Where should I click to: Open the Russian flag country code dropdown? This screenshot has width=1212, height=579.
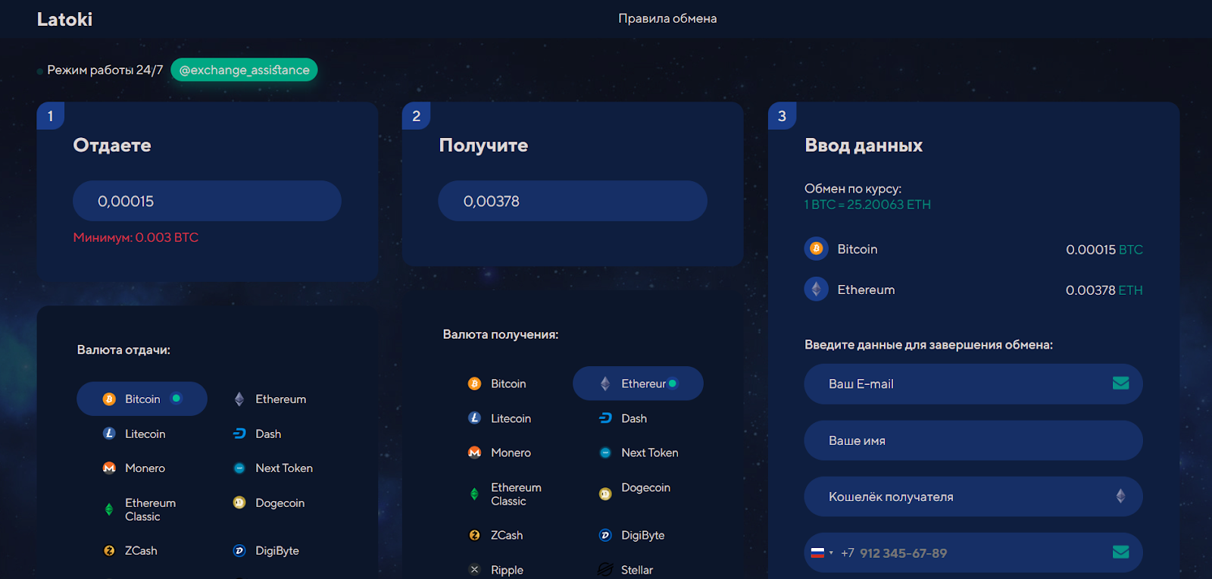[x=822, y=552]
